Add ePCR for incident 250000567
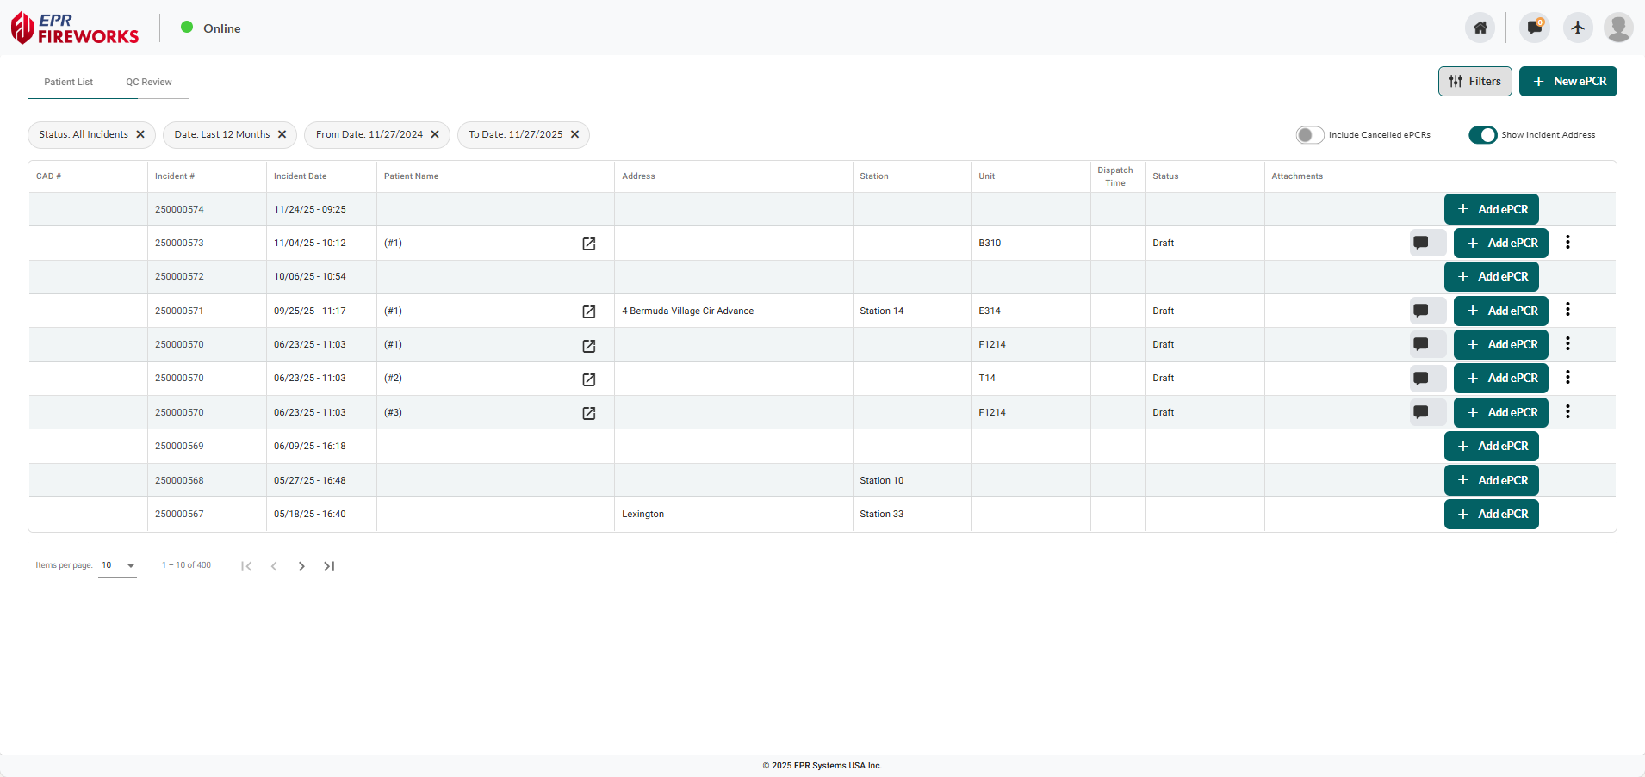Viewport: 1645px width, 777px height. [1491, 515]
